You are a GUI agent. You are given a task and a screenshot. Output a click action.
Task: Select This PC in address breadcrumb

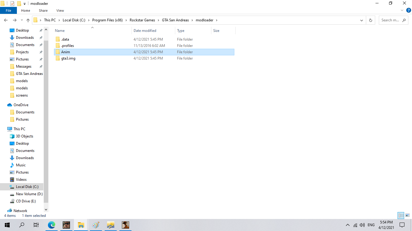pyautogui.click(x=50, y=20)
